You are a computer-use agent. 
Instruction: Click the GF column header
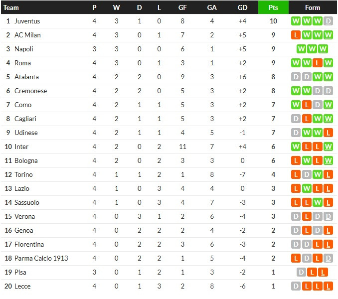182,7
